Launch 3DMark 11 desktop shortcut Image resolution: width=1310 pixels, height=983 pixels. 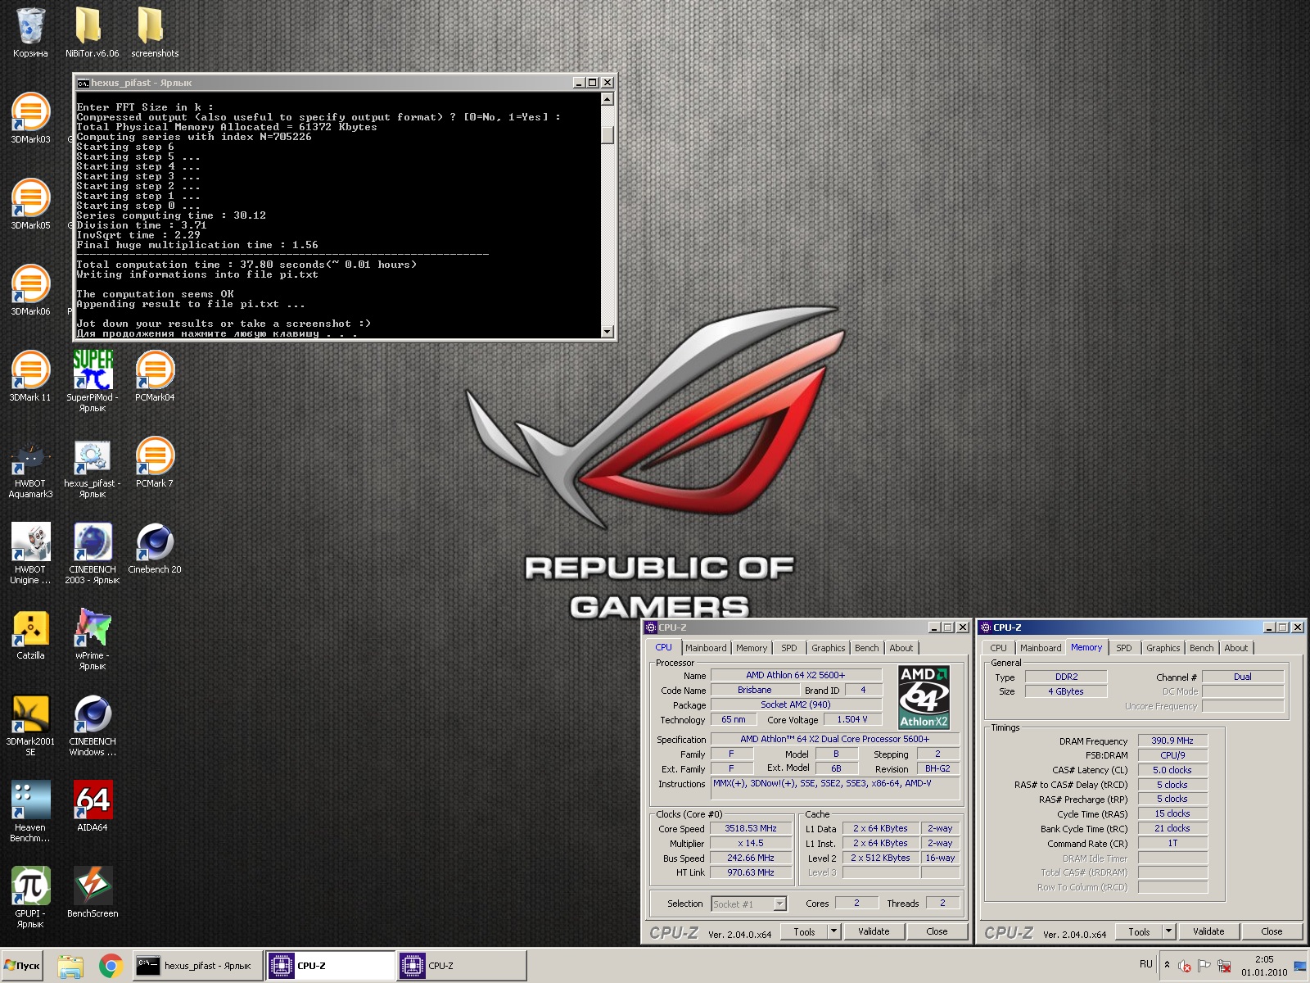(x=30, y=377)
